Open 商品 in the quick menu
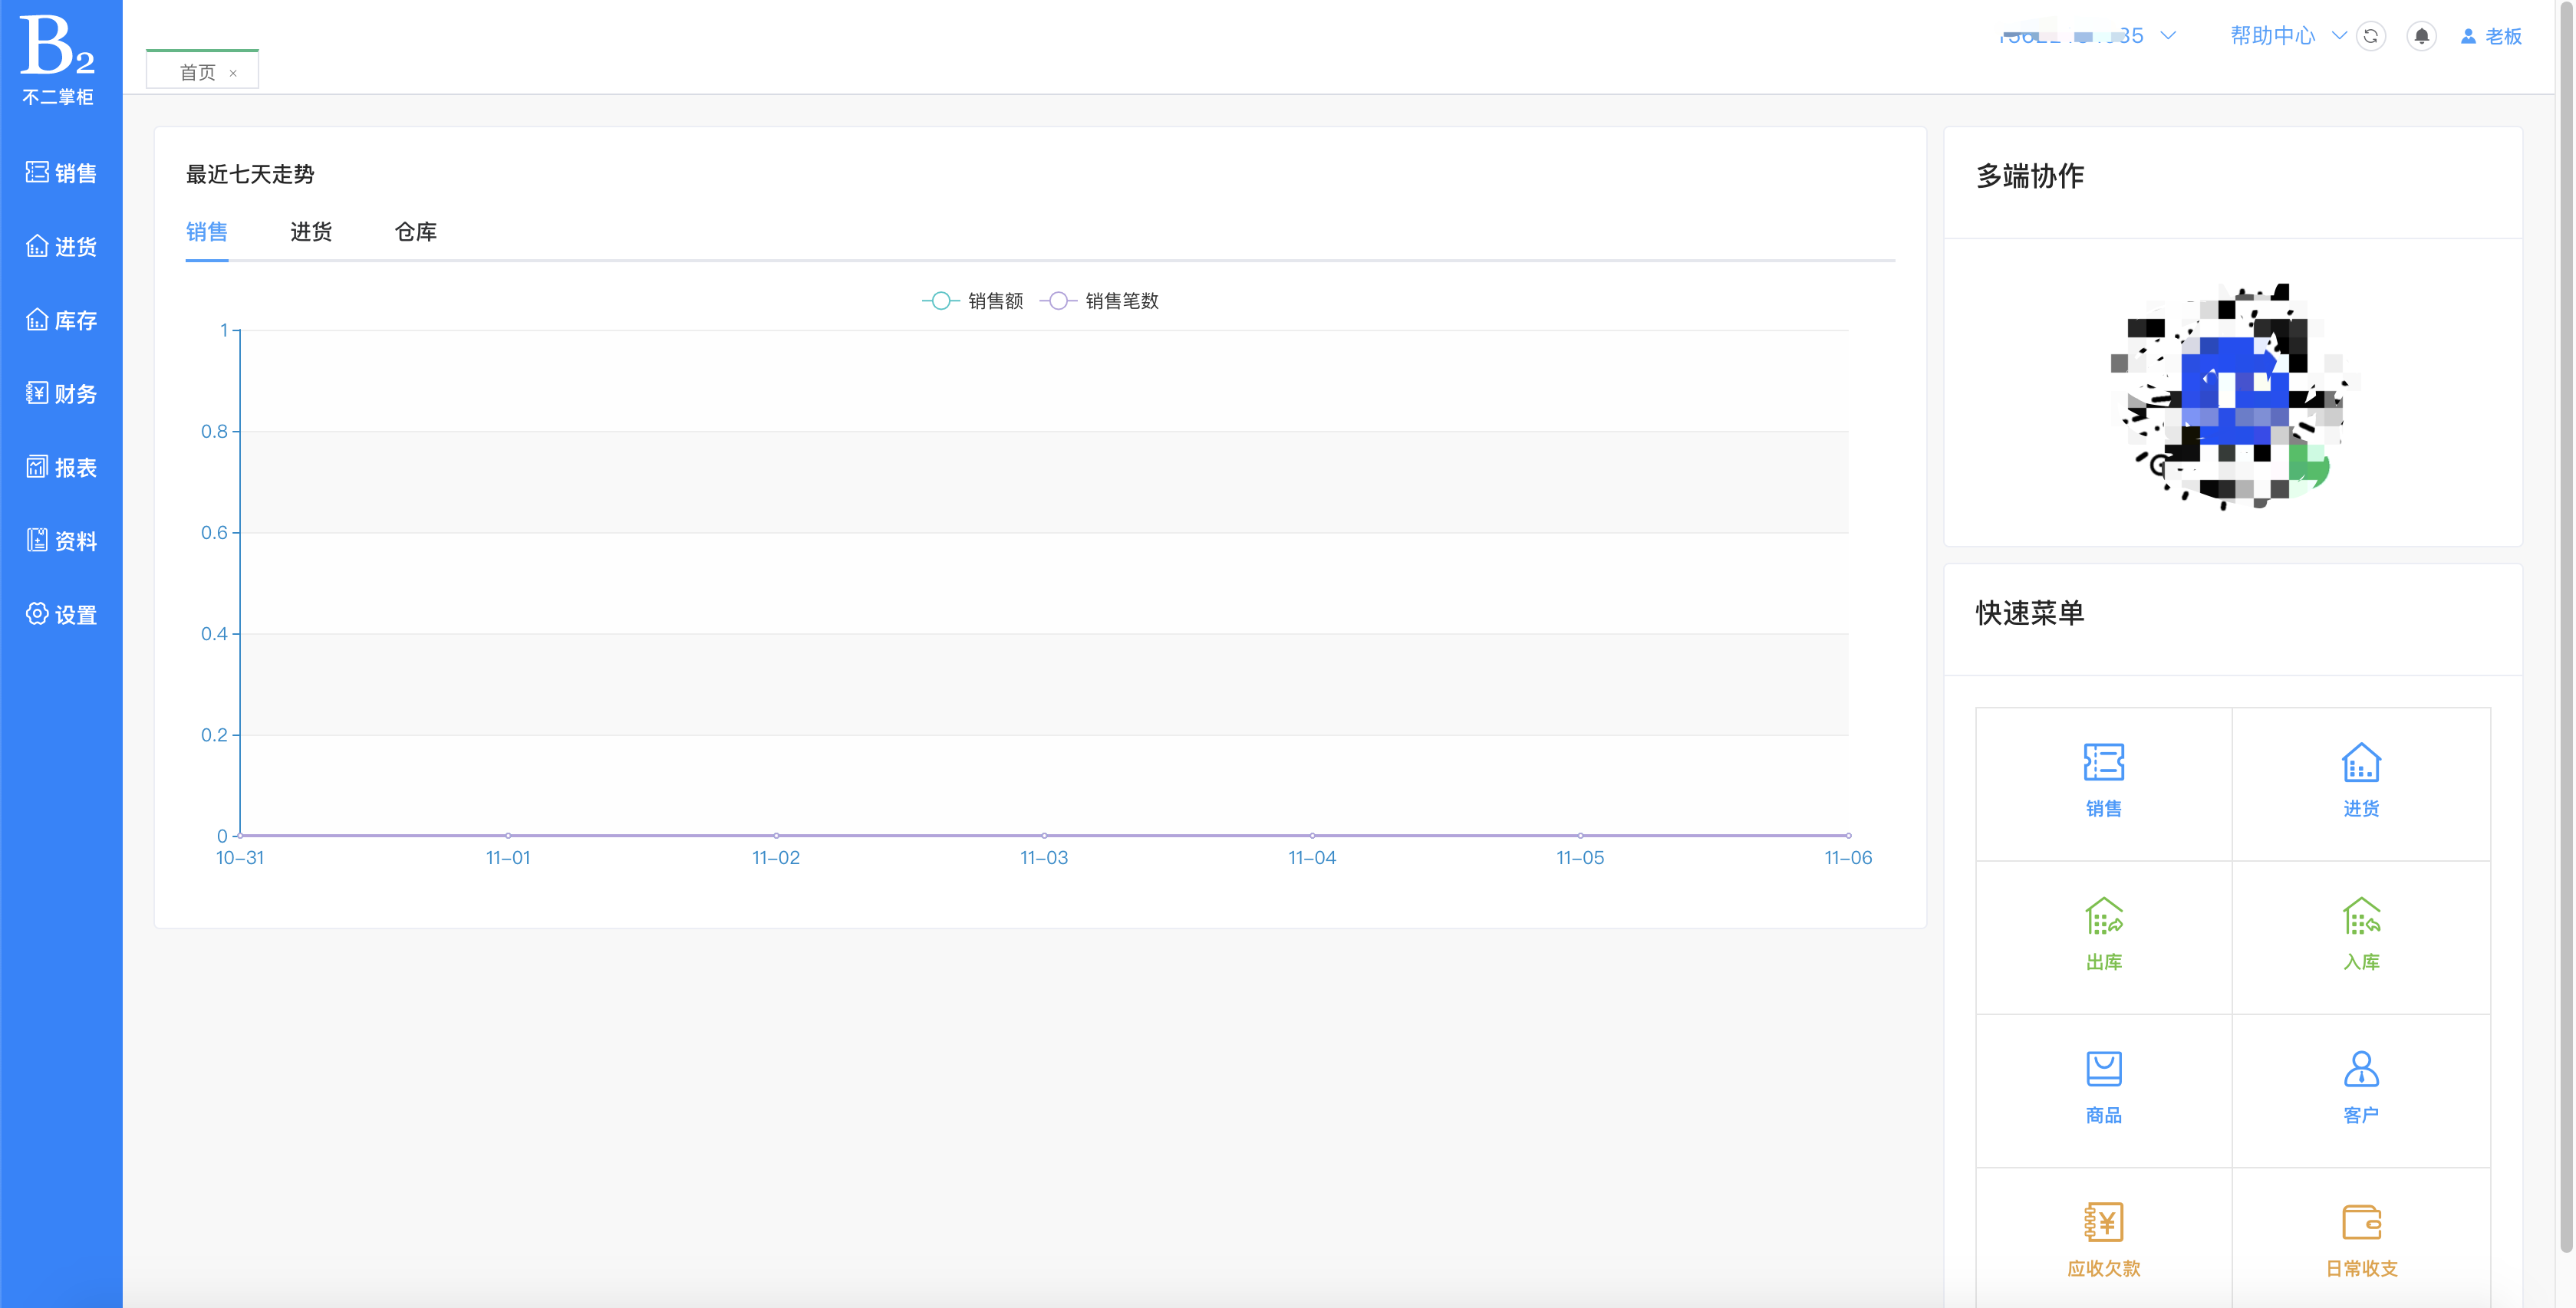The image size is (2576, 1308). [x=2104, y=1090]
